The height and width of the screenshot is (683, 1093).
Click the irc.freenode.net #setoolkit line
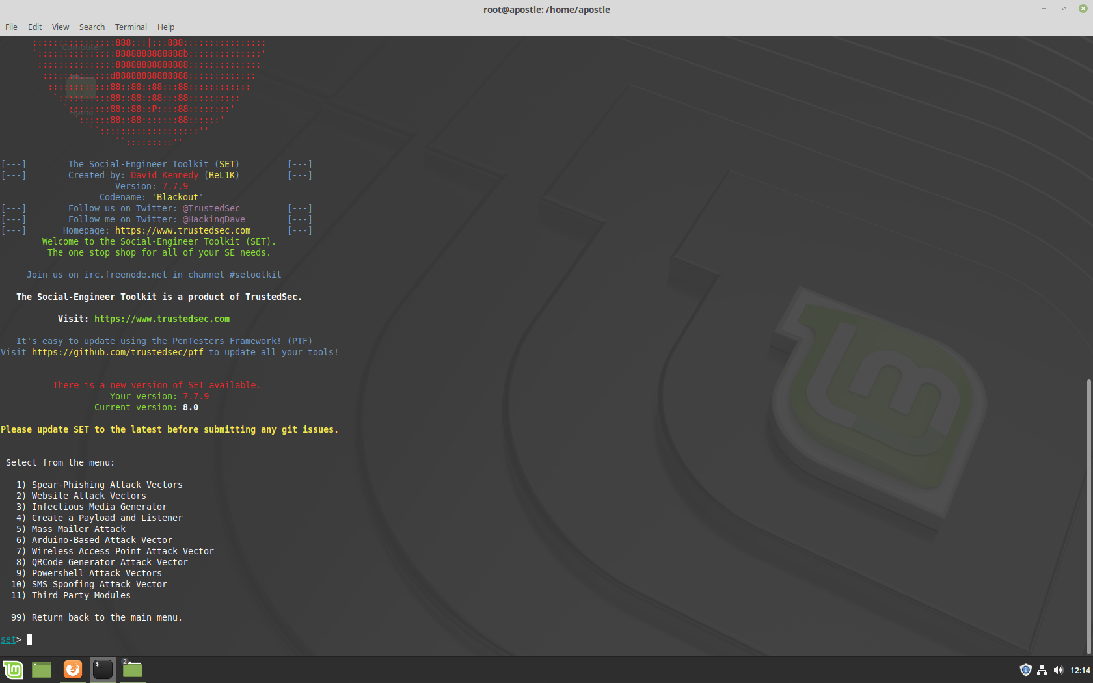(154, 275)
